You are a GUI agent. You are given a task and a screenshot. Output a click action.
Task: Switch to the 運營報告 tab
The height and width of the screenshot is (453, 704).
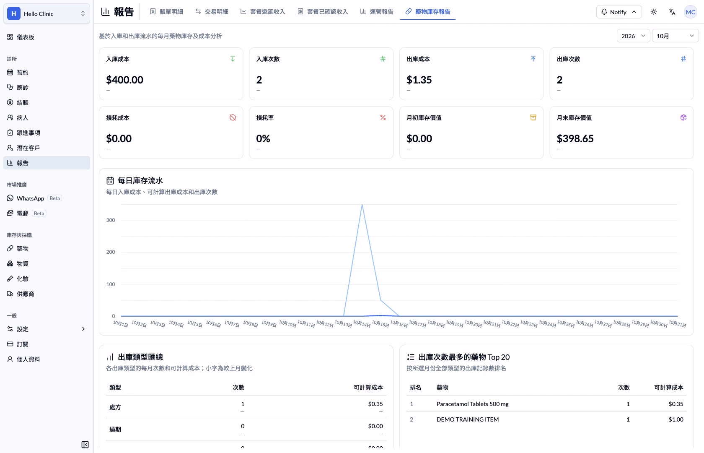377,12
